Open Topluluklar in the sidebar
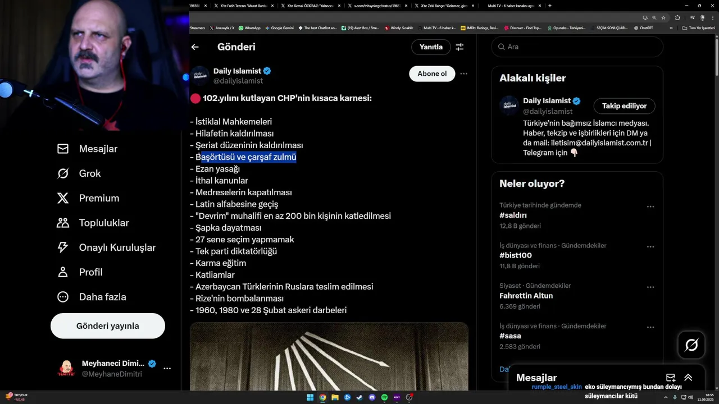The height and width of the screenshot is (404, 719). (x=93, y=223)
